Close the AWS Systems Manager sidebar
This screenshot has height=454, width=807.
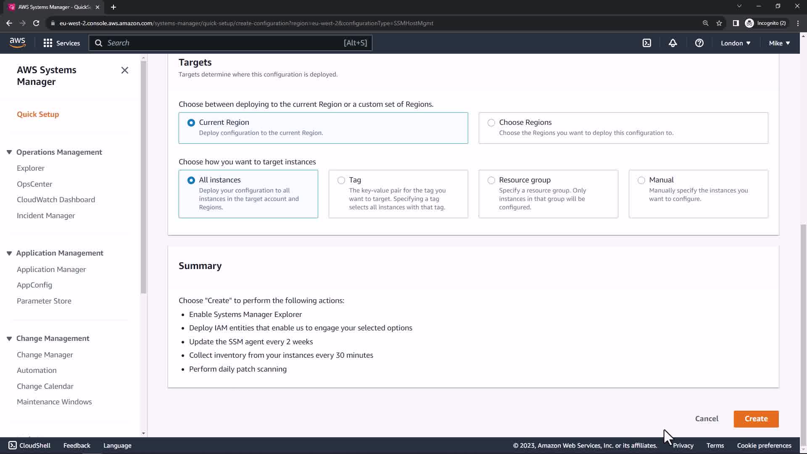tap(124, 70)
